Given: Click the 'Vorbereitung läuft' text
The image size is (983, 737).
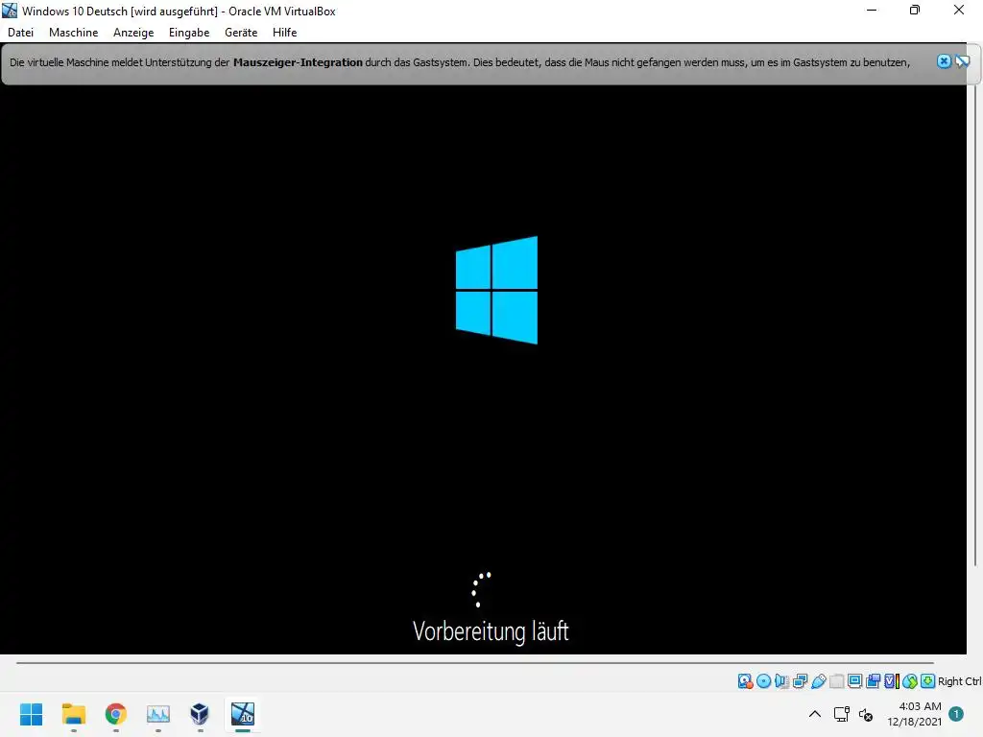Looking at the screenshot, I should (x=491, y=631).
